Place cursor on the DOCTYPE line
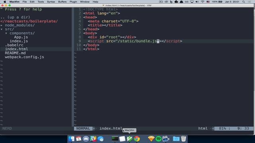The width and height of the screenshot is (255, 143). pos(100,10)
